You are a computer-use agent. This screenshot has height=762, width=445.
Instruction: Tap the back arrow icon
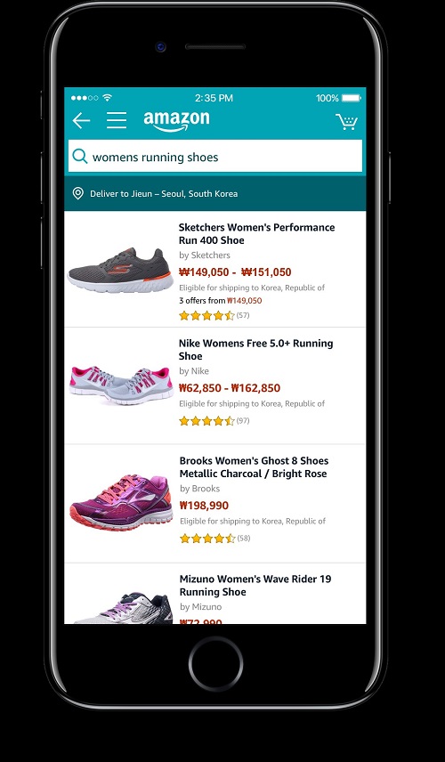[81, 120]
